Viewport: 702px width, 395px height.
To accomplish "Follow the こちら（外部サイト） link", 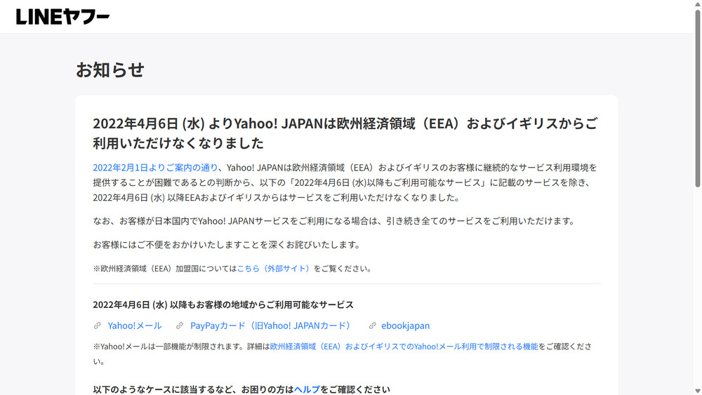I will [x=275, y=268].
